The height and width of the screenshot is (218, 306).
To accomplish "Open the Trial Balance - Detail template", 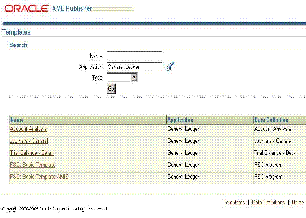I will (x=32, y=153).
